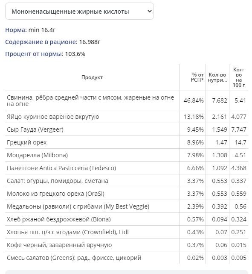
Task: Click the Кол-во нутри... column header
Action: (x=217, y=77)
